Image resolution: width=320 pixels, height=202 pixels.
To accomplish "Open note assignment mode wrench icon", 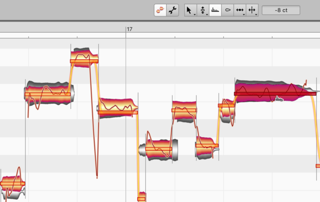I will pyautogui.click(x=173, y=10).
